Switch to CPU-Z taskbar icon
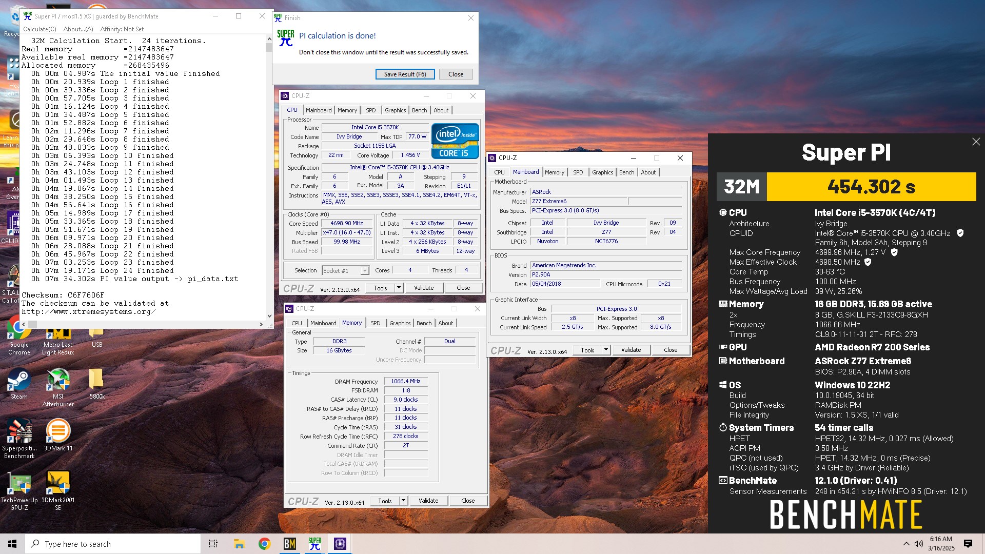Screen dimensions: 985x554 pos(340,544)
